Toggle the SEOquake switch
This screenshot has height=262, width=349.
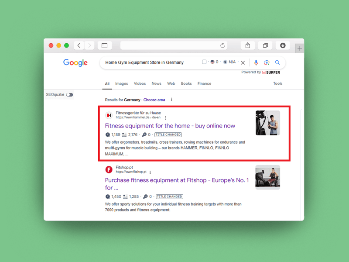coord(69,95)
